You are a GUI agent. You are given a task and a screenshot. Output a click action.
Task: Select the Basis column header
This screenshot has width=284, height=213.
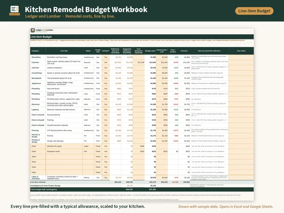point(88,51)
